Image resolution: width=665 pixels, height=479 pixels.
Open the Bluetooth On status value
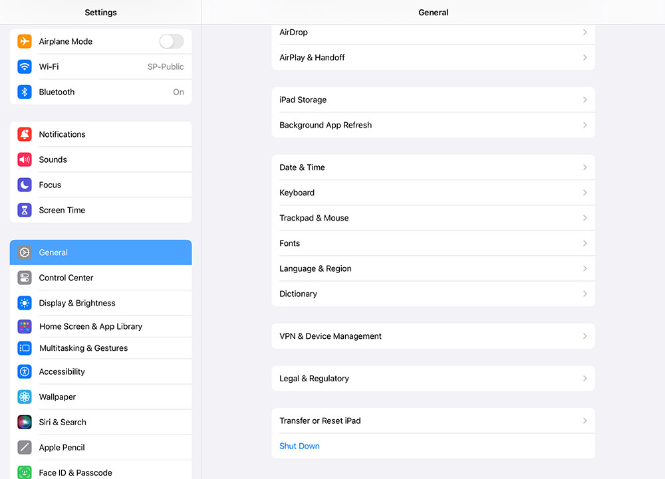pyautogui.click(x=178, y=92)
